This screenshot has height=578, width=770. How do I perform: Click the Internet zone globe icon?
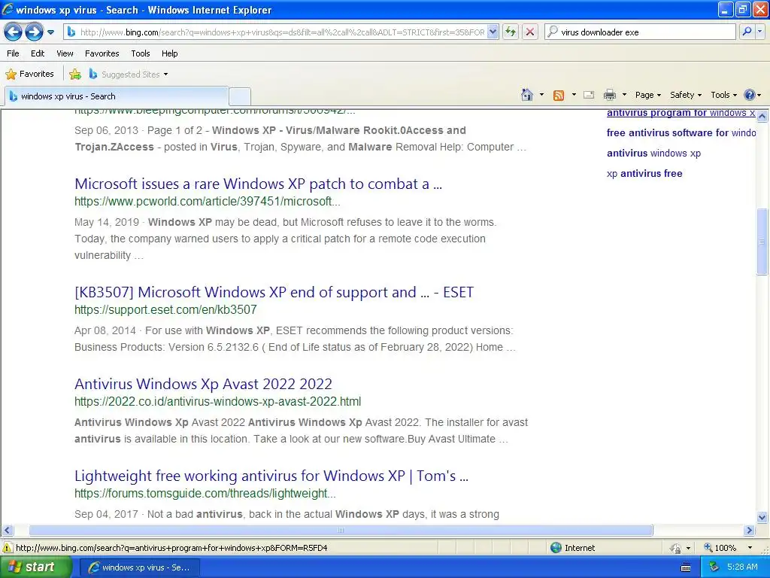point(556,548)
